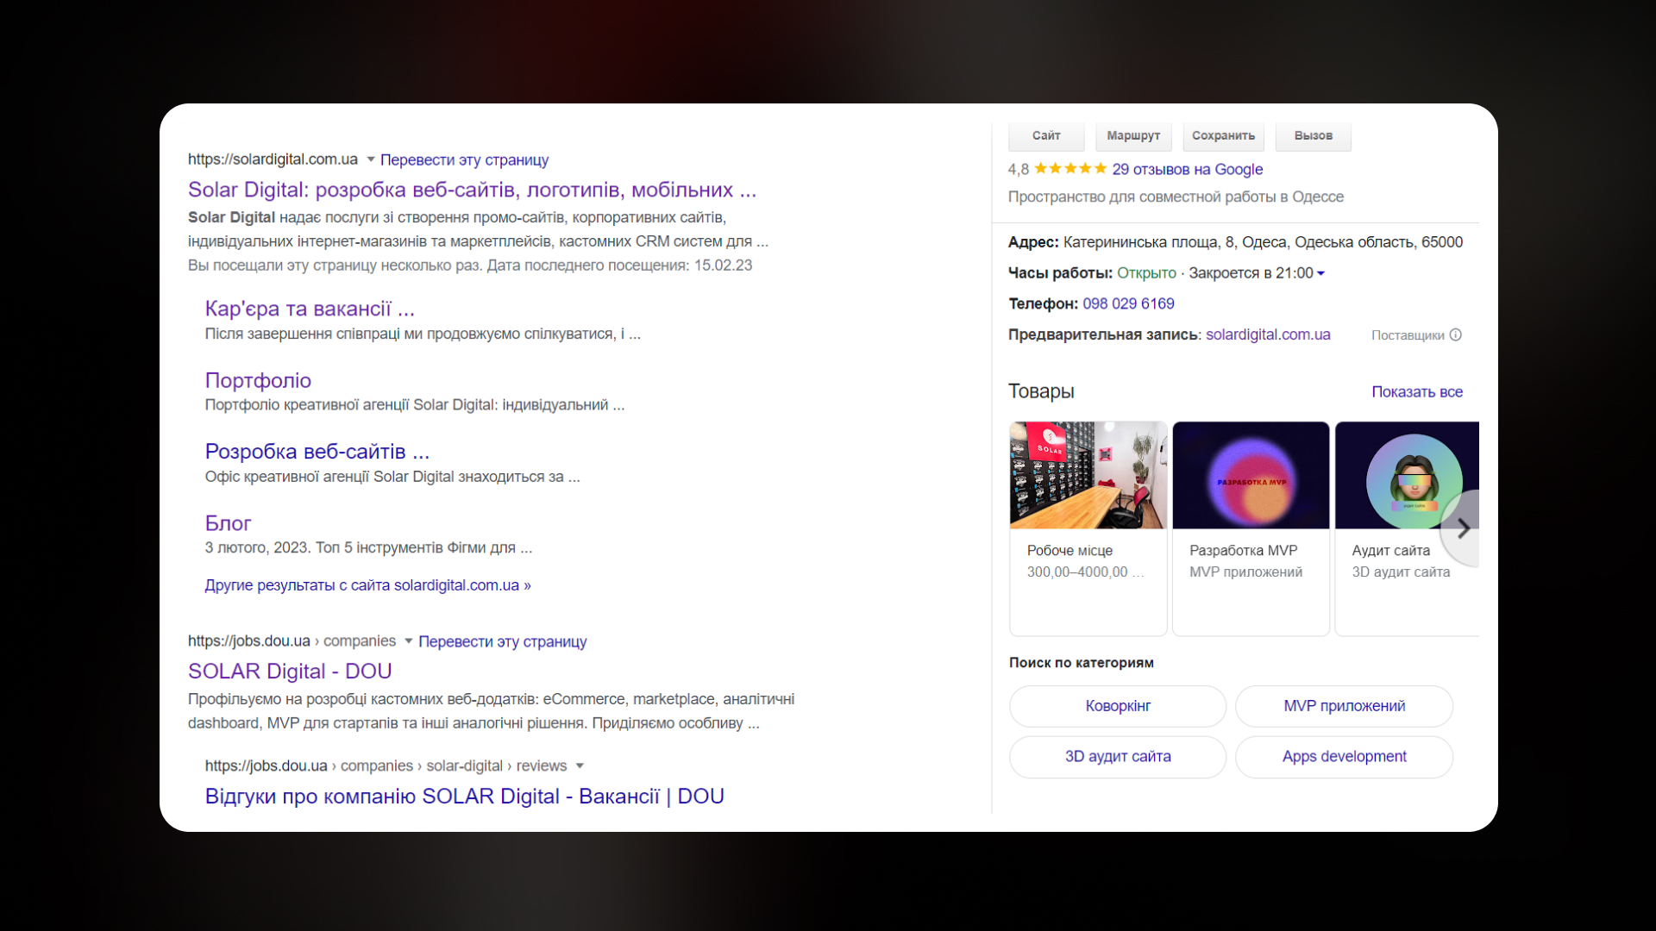Expand arrow next to solar-digital reviews URL
Screen dimensions: 1656x931
point(580,765)
